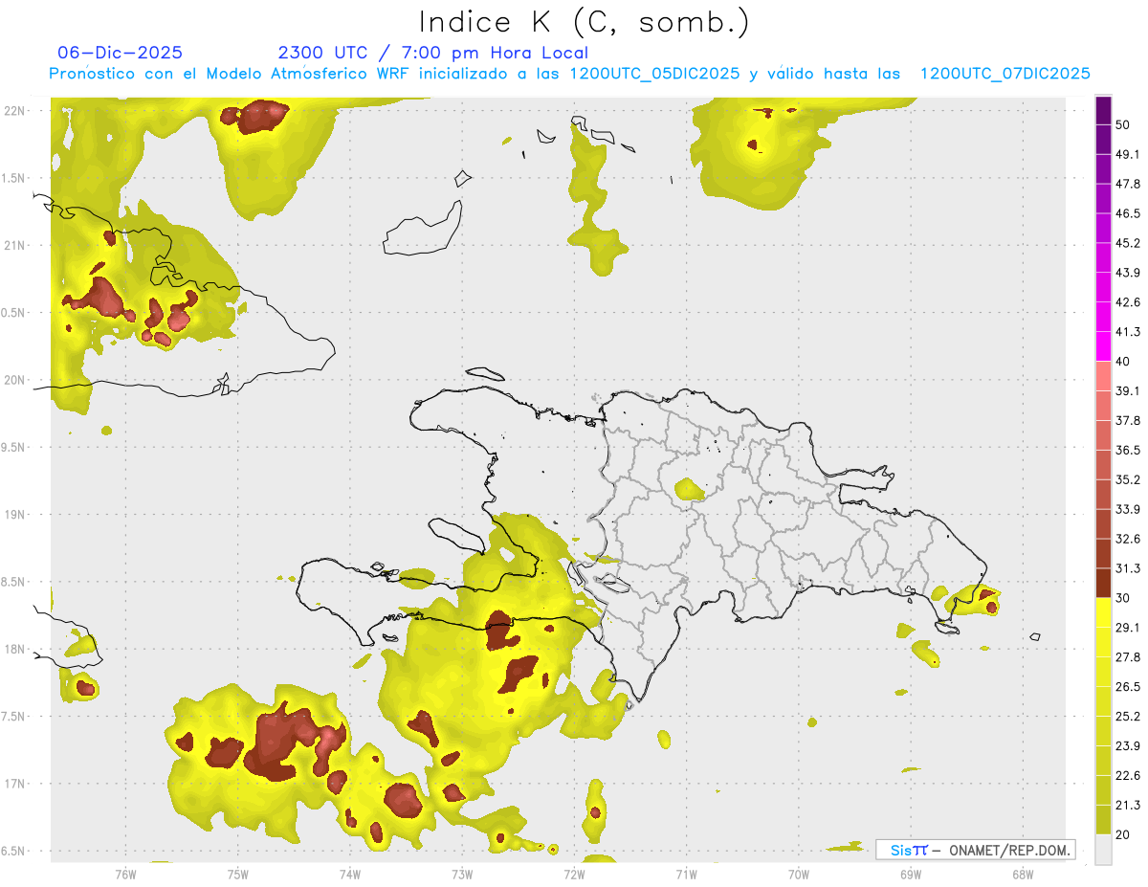1148x887 pixels.
Task: Pick the dark brown swatch between 30 and 31.3
Action: (1103, 584)
